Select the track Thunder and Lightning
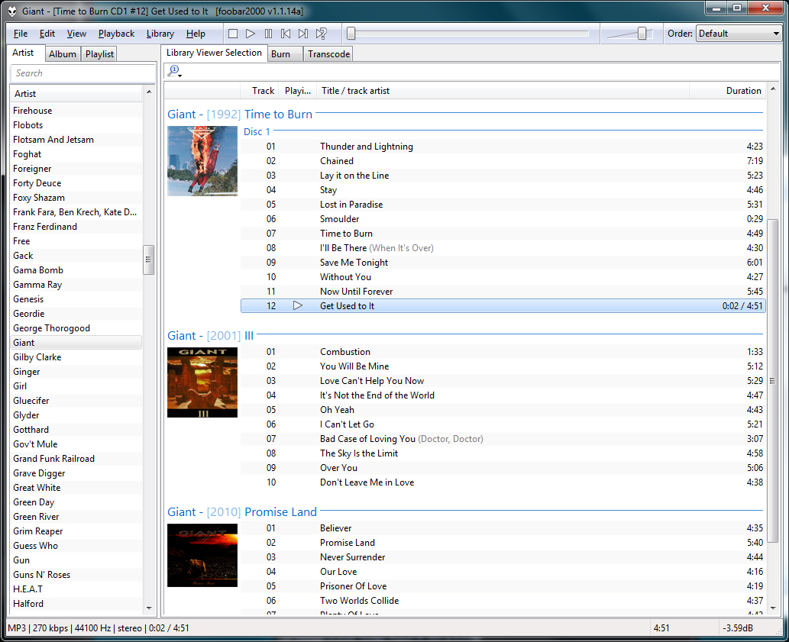 pos(374,146)
